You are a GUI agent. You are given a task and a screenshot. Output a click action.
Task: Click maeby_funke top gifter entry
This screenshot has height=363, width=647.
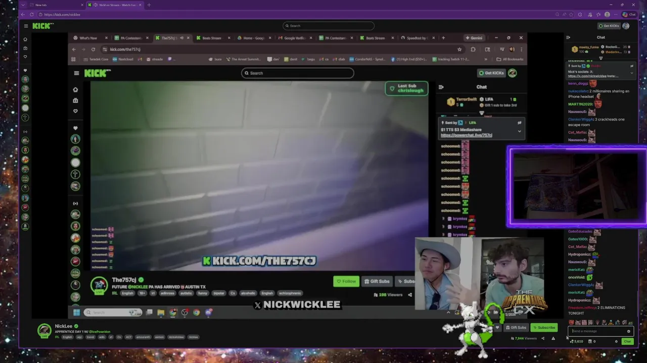[x=585, y=49]
